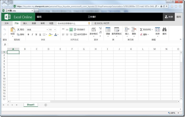
Task: Click the Delete cells icon
Action: [x=134, y=29]
